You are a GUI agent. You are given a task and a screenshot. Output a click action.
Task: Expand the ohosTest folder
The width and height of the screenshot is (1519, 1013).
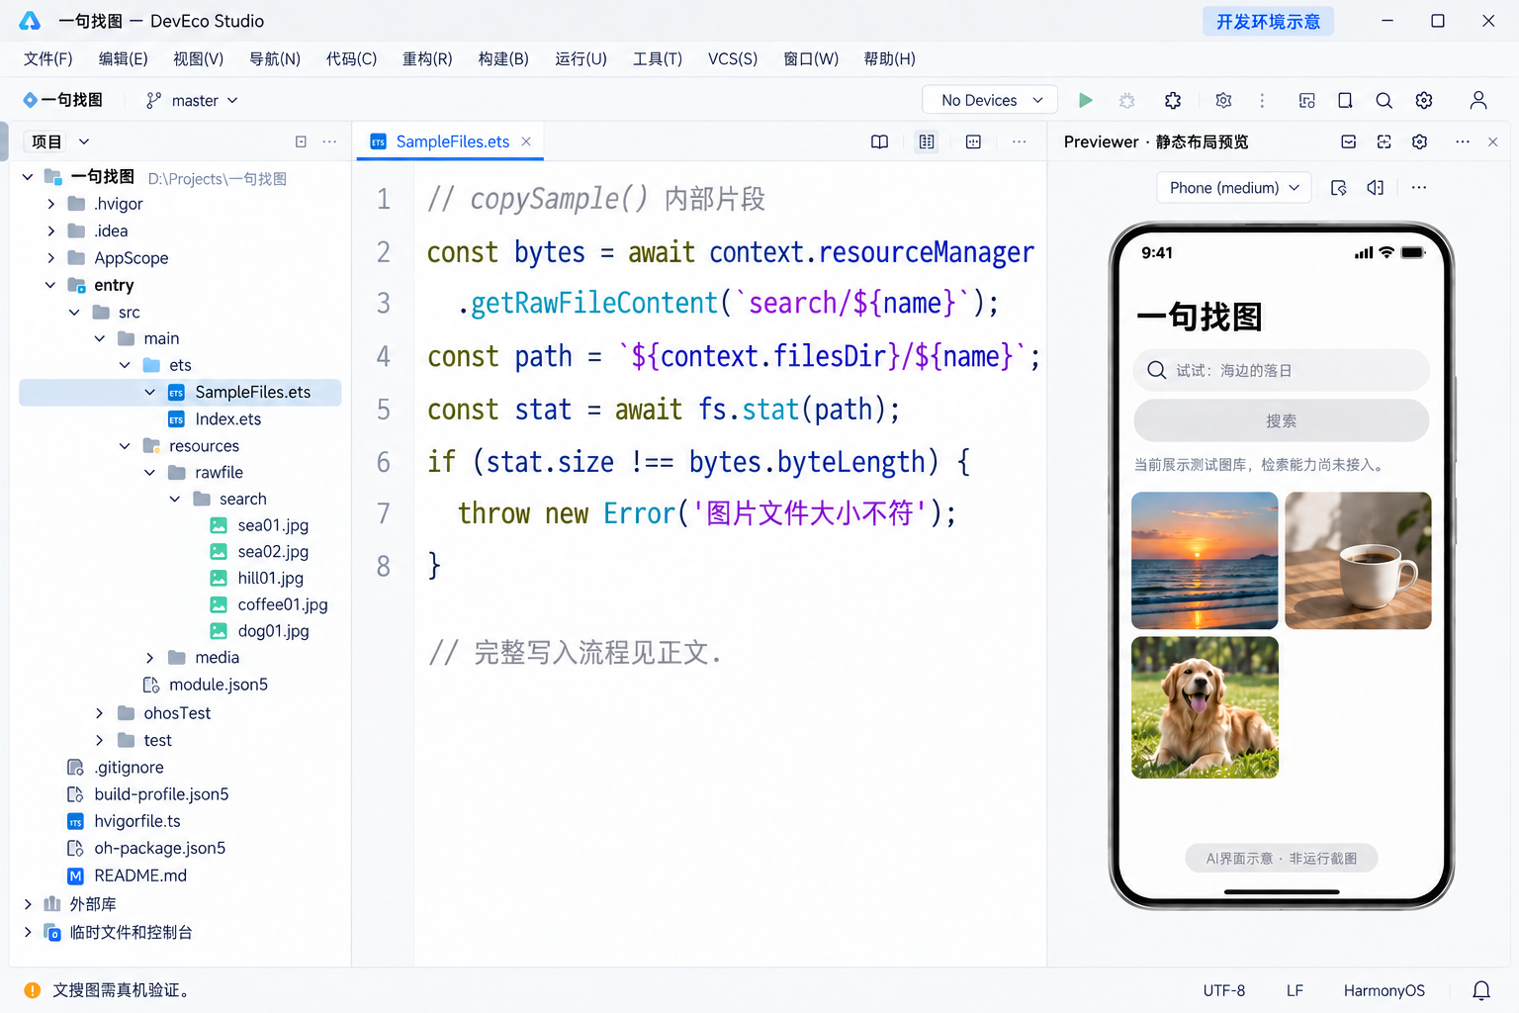(x=99, y=713)
